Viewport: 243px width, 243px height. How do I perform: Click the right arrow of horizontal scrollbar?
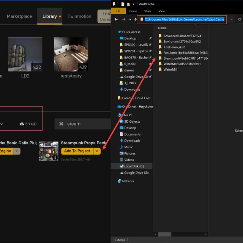[206, 234]
